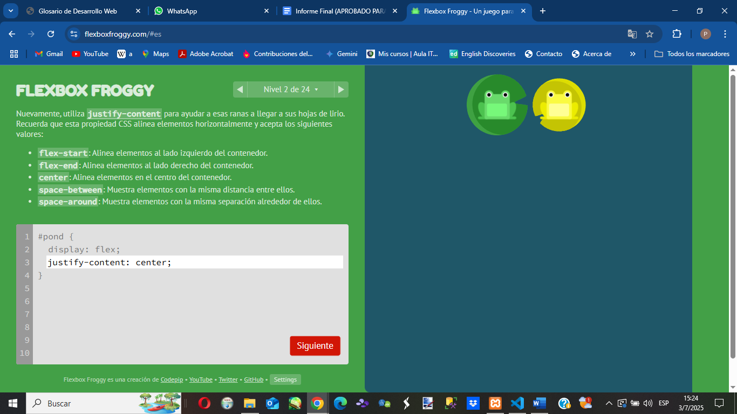The width and height of the screenshot is (737, 414).
Task: Open XAMPP from the taskbar
Action: click(495, 403)
